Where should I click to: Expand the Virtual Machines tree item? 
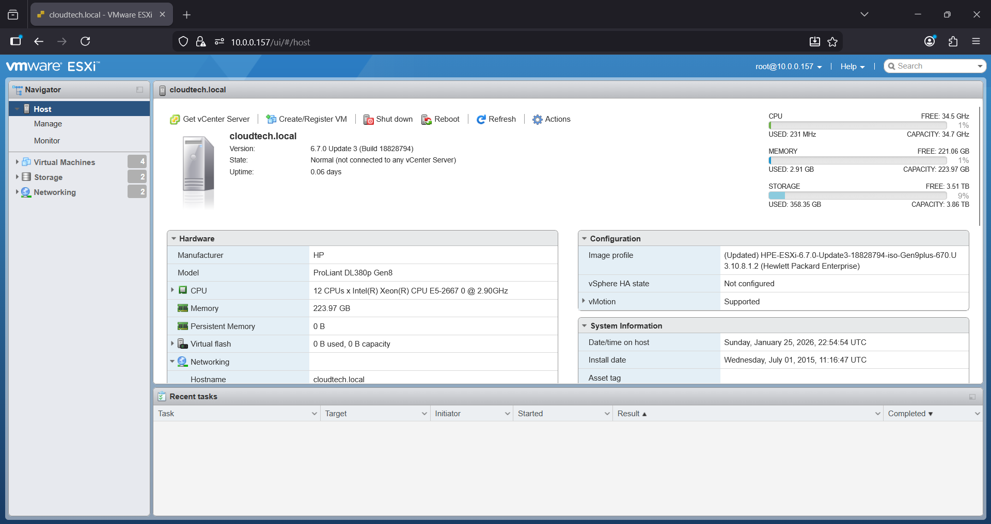pyautogui.click(x=18, y=161)
